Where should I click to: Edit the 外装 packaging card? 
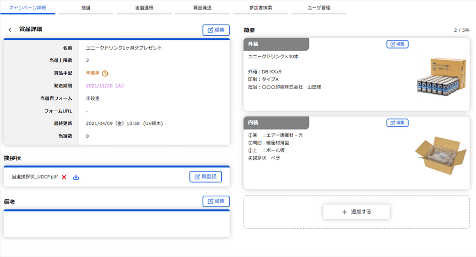(x=398, y=44)
